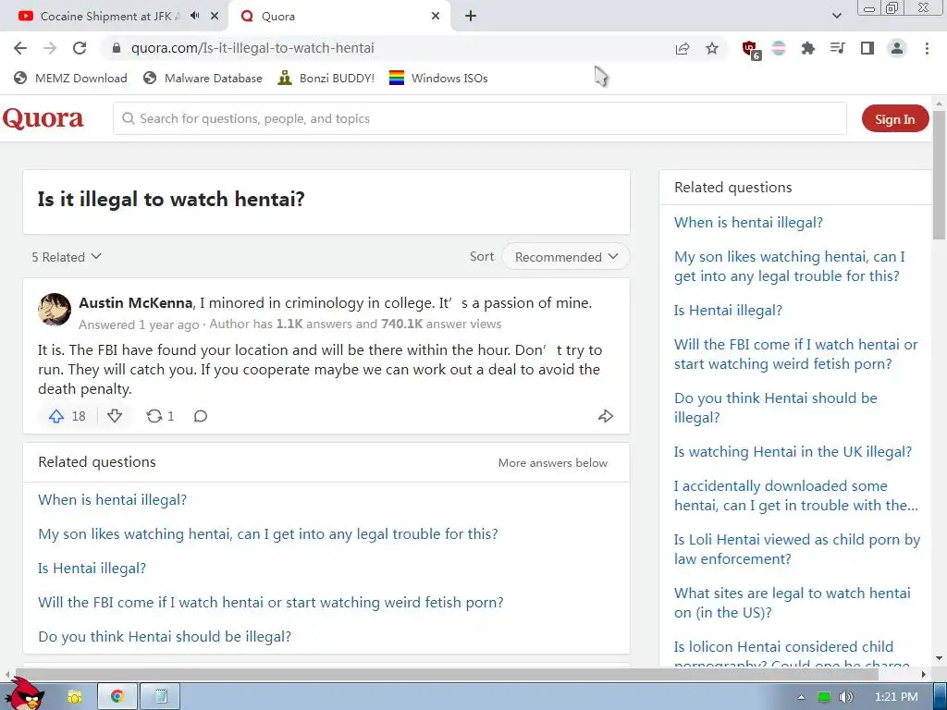Open main column 'My son likes watching hentai' question

coord(268,534)
